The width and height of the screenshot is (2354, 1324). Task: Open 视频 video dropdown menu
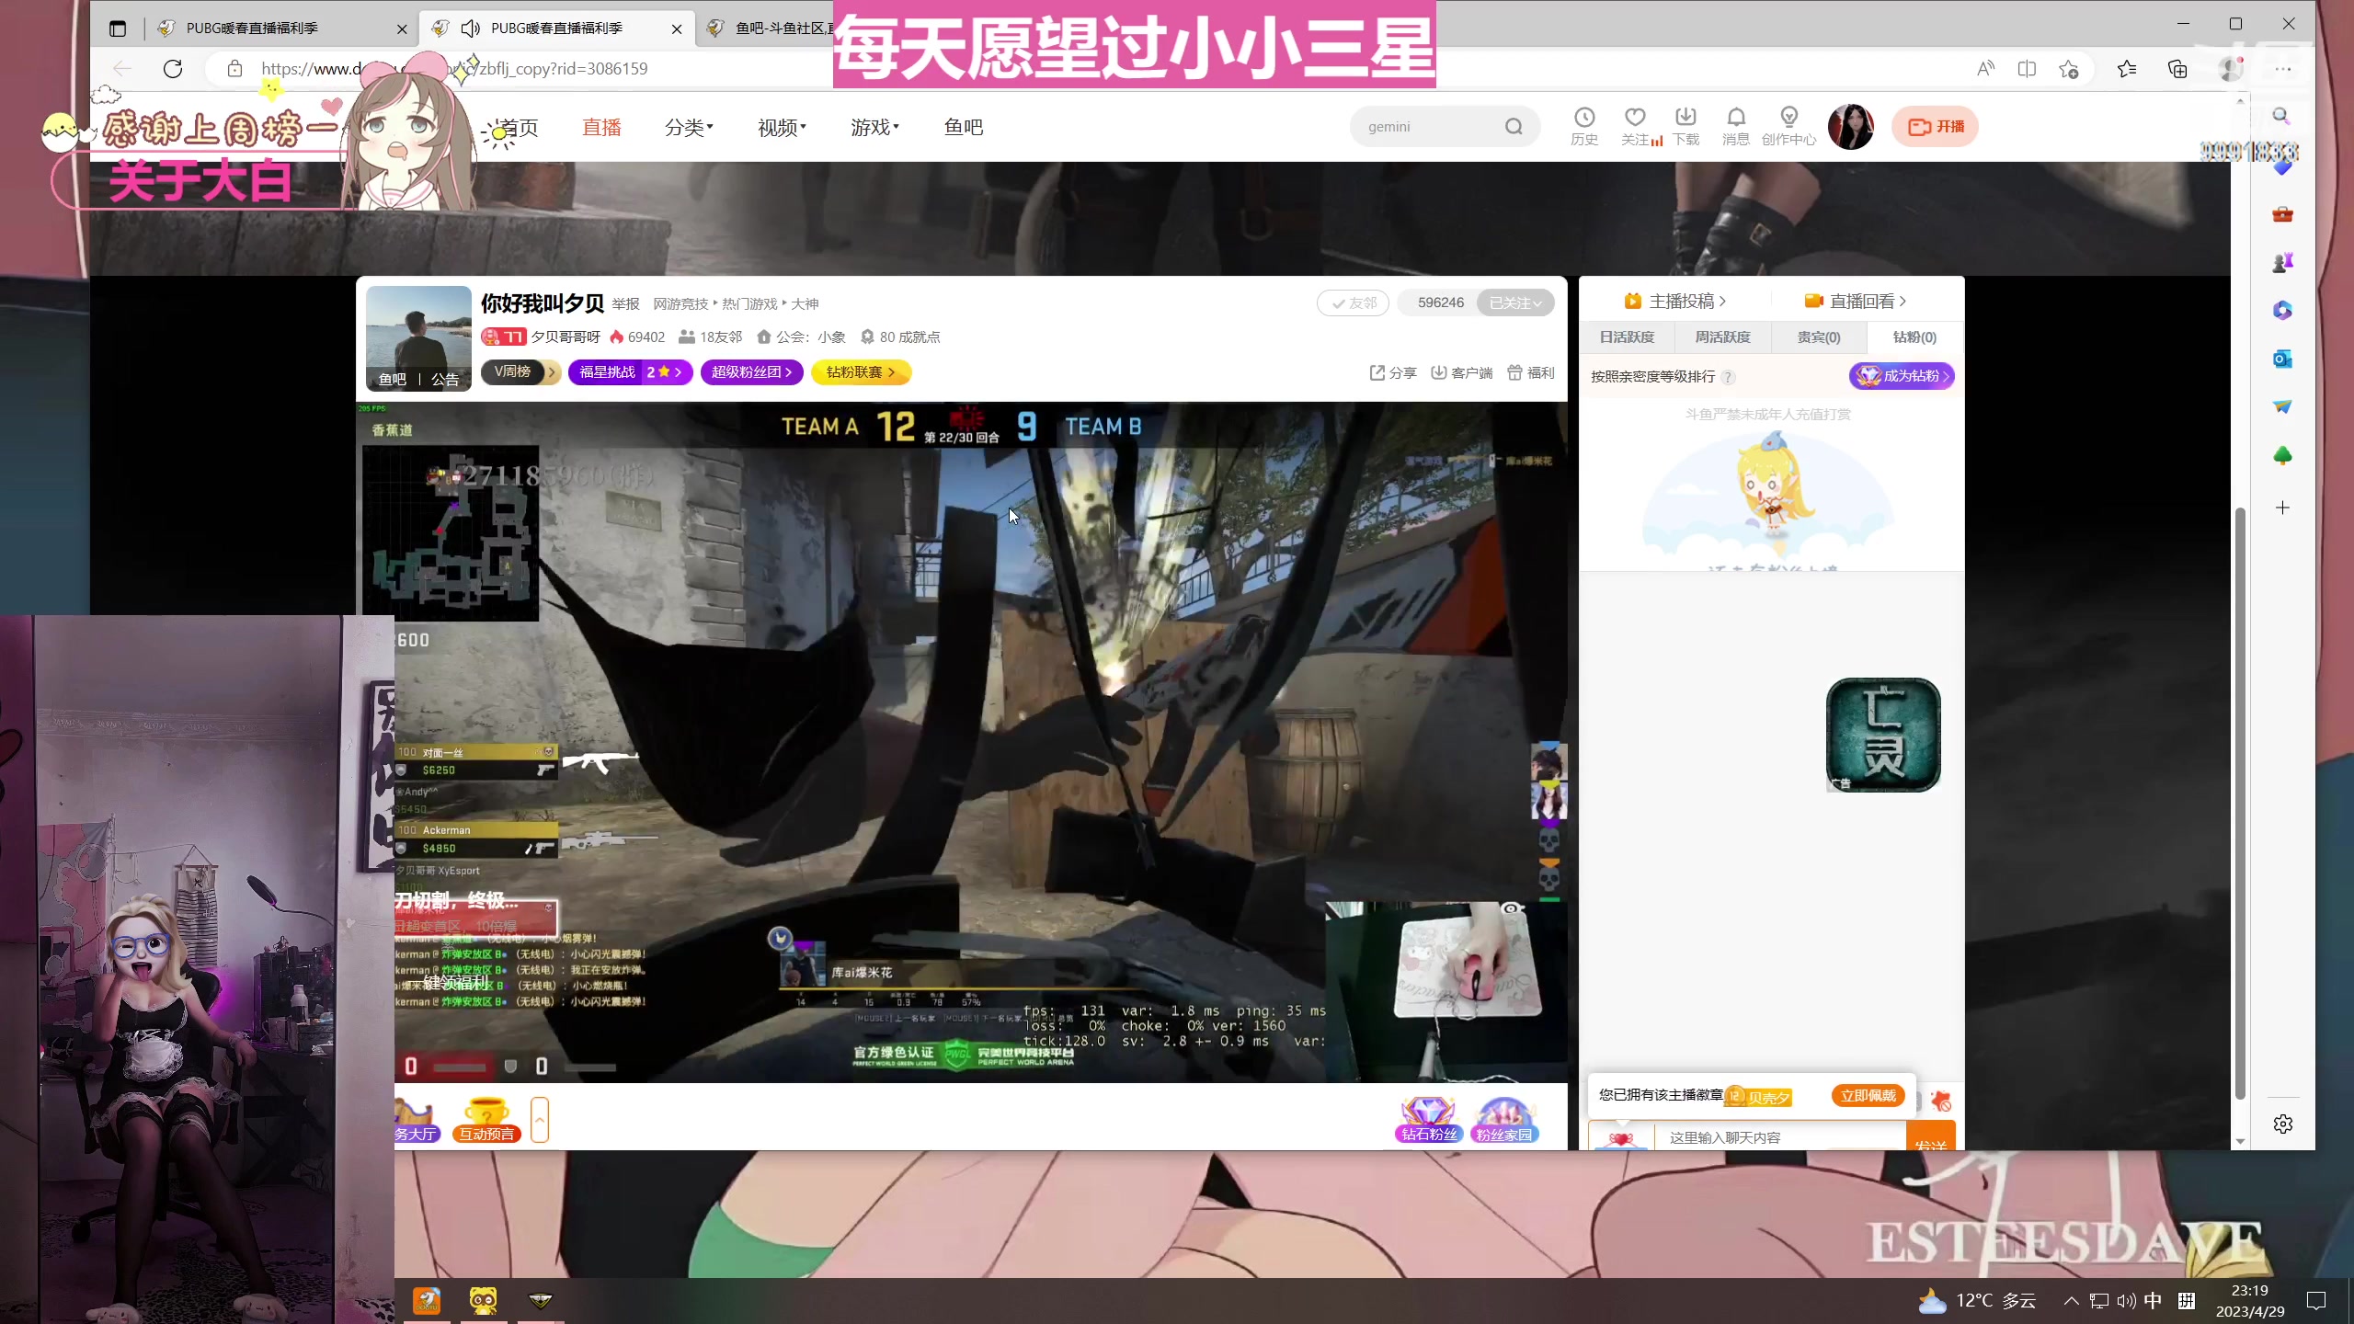(x=782, y=128)
